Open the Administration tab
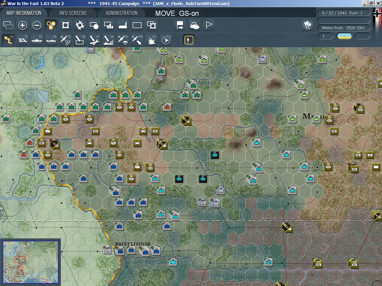Image resolution: width=382 pixels, height=286 pixels. pyautogui.click(x=121, y=13)
